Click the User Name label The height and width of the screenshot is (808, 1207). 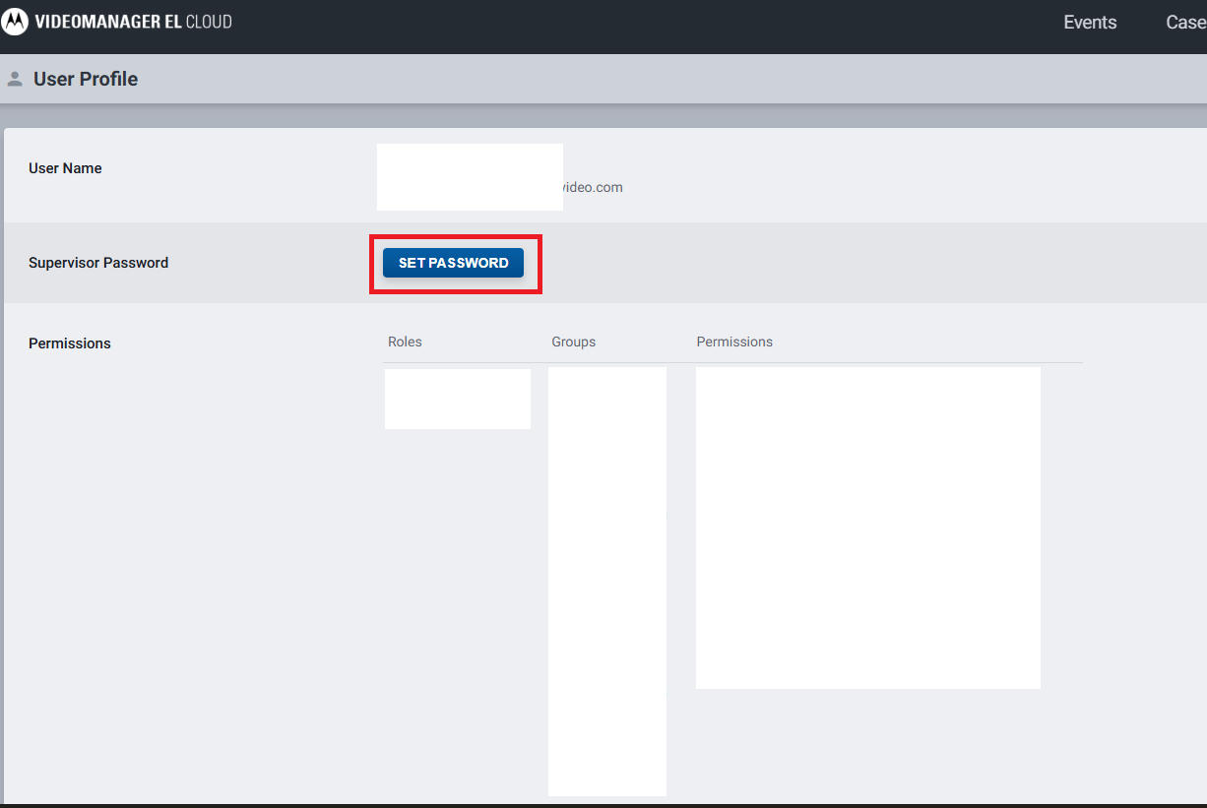pos(65,168)
